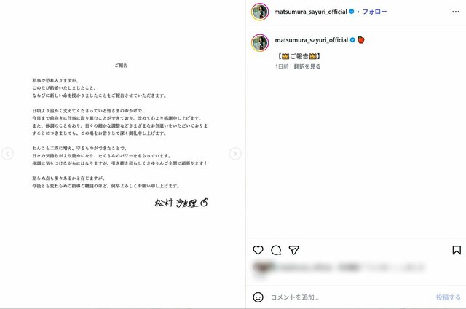Open the three-dot more options menu
The width and height of the screenshot is (466, 309).
[x=456, y=12]
